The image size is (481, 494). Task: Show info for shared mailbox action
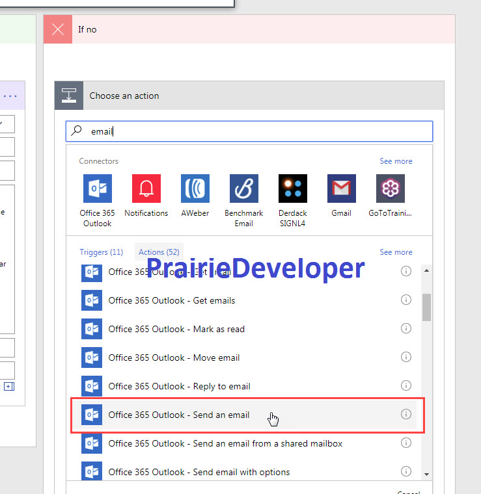pyautogui.click(x=406, y=443)
